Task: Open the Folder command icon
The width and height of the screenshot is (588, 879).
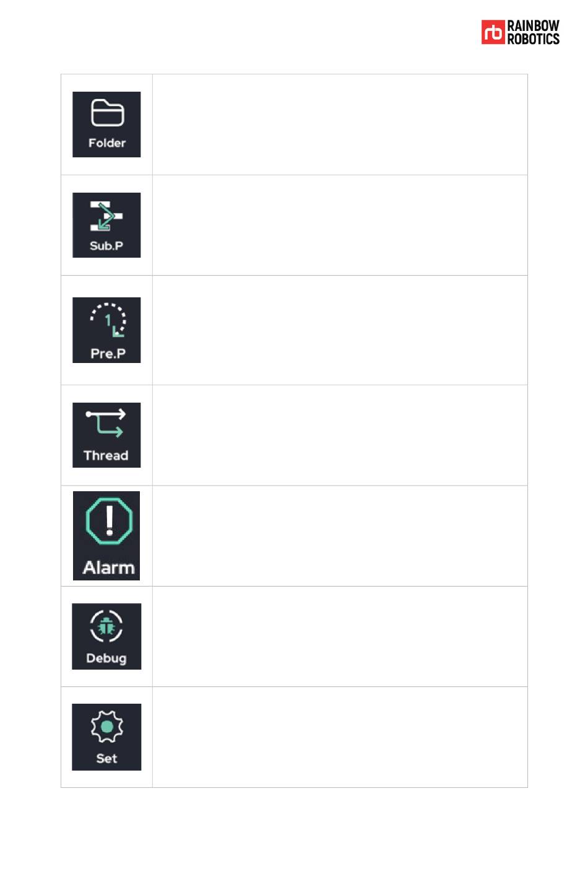Action: point(106,124)
